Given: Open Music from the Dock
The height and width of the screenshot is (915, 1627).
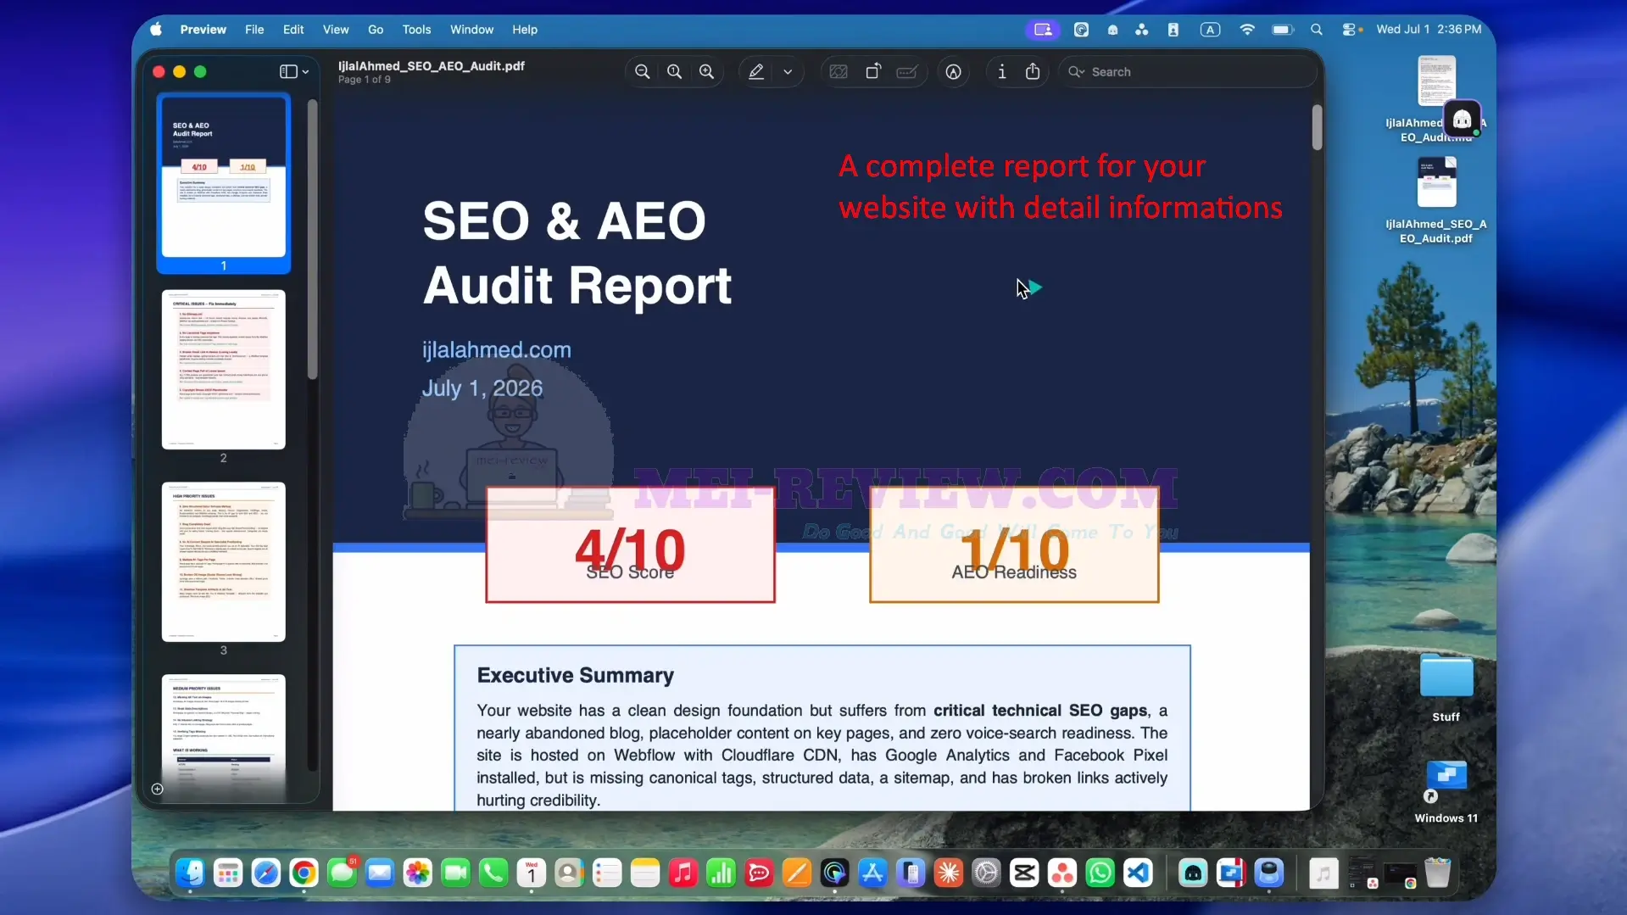Looking at the screenshot, I should click(x=683, y=873).
